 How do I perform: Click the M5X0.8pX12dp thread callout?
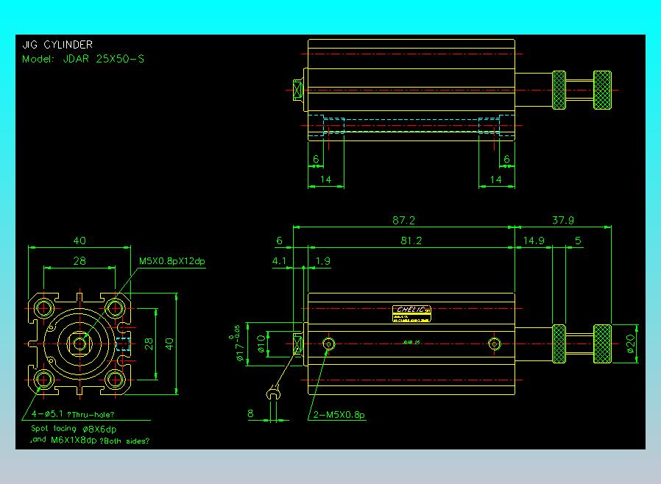point(172,261)
